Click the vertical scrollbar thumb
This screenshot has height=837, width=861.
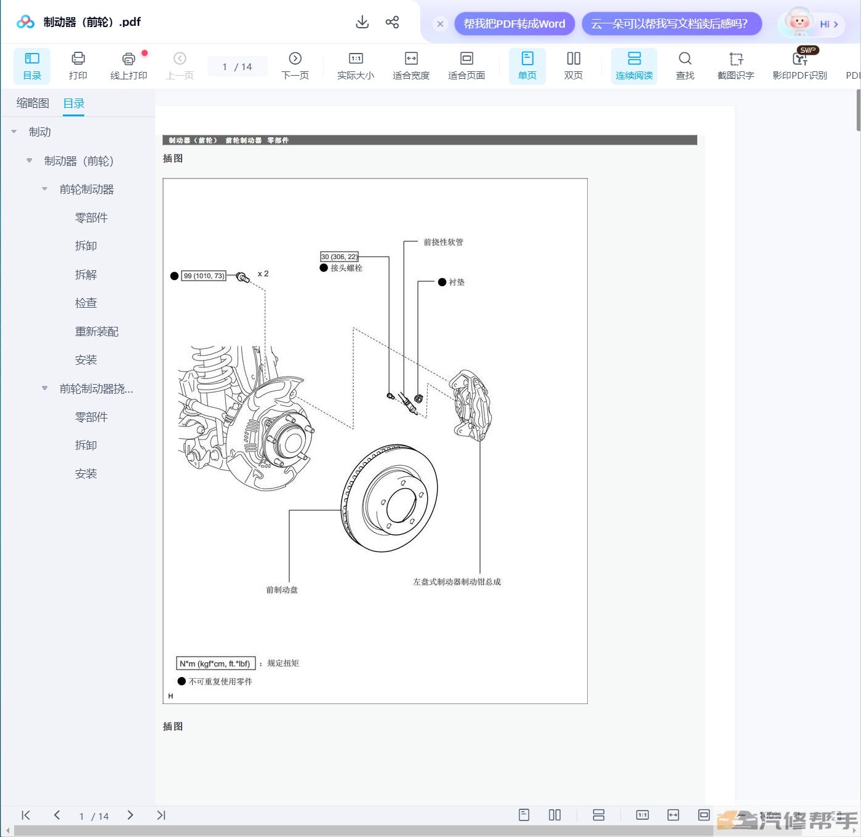[859, 110]
